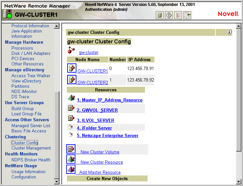Click the Add Master Resource purple pyramid icon
This screenshot has width=243, height=186.
(71, 169)
